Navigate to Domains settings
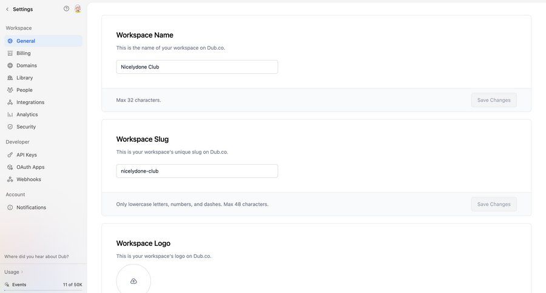The image size is (546, 293). [44, 65]
